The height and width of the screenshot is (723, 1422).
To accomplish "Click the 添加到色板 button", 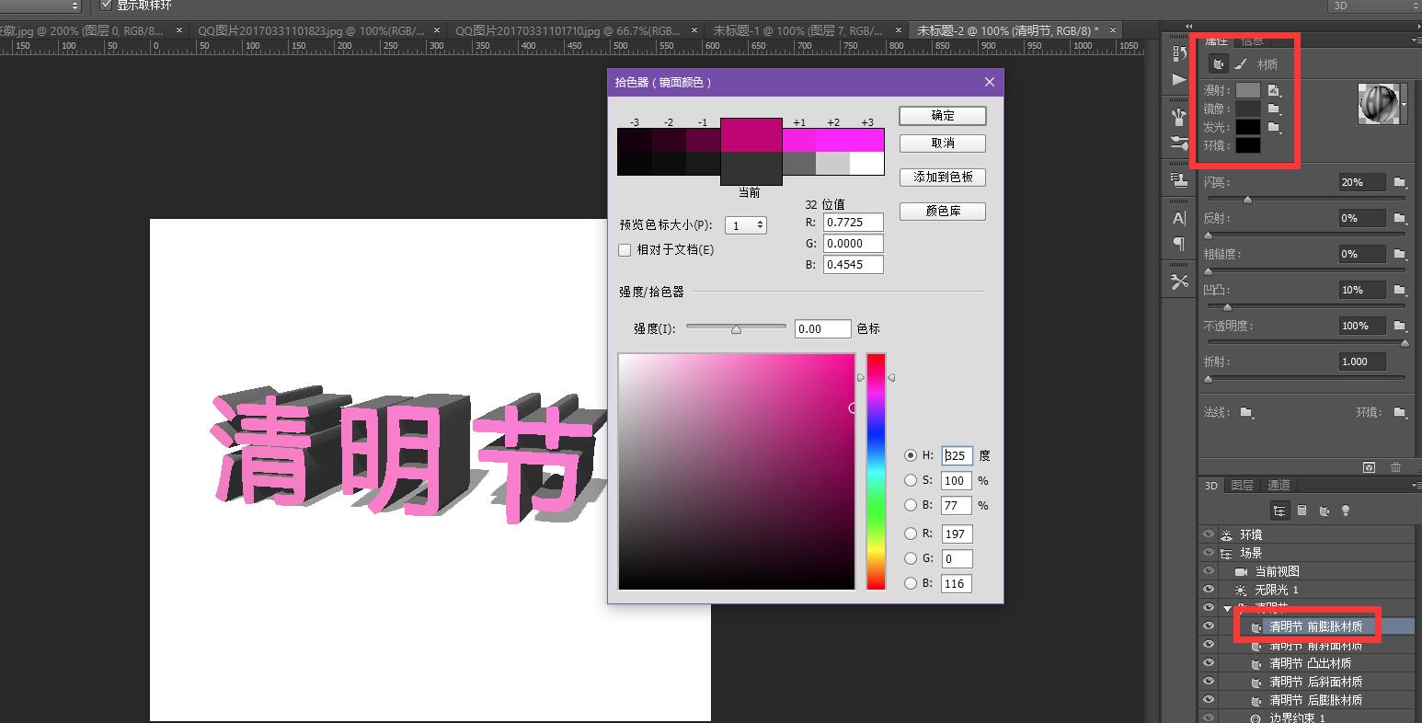I will [943, 178].
